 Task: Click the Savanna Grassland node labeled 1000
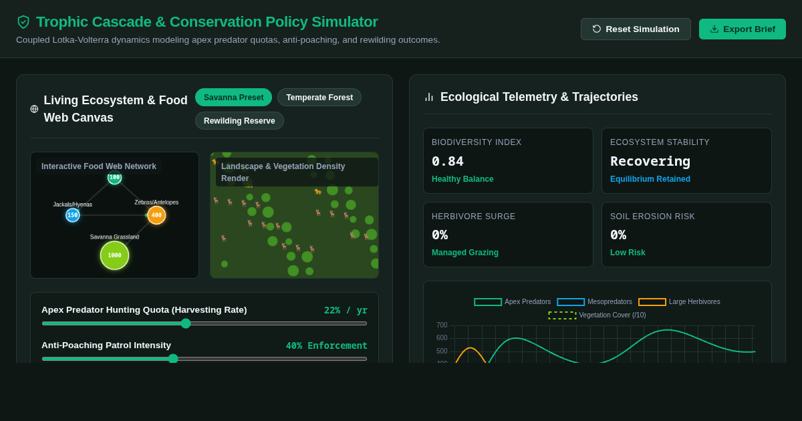pos(115,255)
